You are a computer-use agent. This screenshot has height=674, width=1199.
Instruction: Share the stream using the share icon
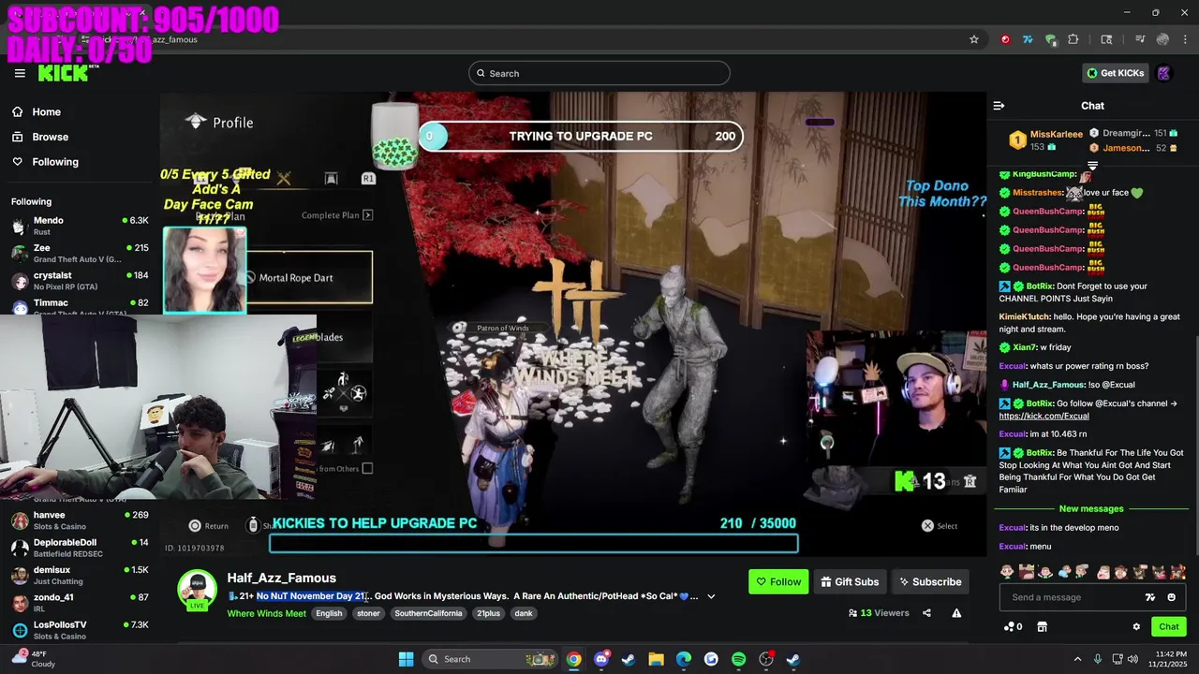pos(926,613)
